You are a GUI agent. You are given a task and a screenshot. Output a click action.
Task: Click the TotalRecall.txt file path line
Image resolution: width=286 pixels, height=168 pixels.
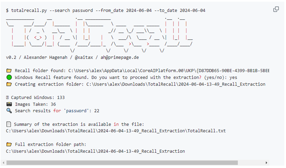coord(116,131)
